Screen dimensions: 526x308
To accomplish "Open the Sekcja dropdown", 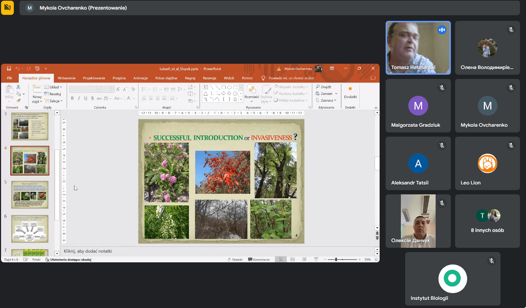I will tap(54, 101).
